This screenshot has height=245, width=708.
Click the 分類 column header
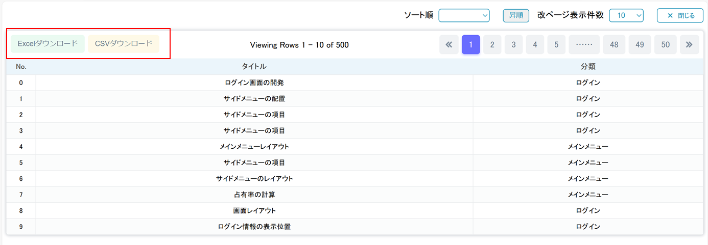click(587, 67)
